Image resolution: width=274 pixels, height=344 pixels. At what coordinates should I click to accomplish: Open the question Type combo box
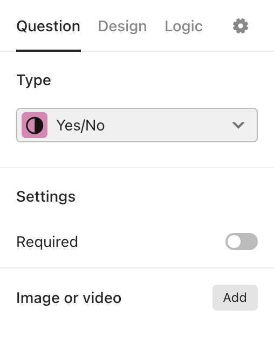coord(137,125)
